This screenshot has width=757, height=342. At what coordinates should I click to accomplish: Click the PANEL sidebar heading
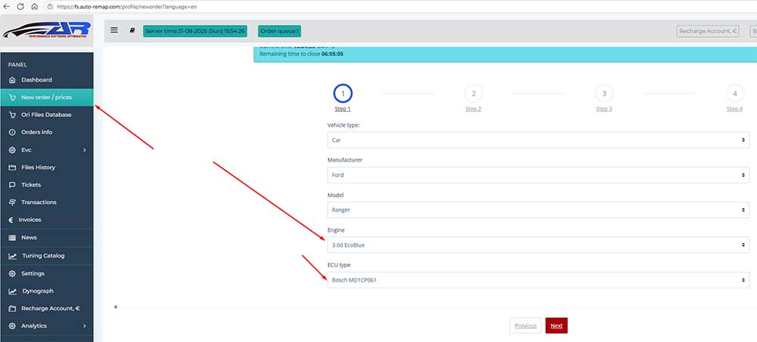click(17, 64)
